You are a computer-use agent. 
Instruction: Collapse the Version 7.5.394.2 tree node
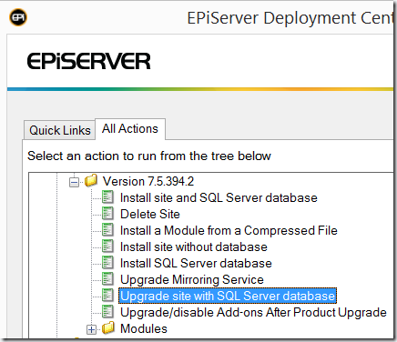(x=74, y=182)
